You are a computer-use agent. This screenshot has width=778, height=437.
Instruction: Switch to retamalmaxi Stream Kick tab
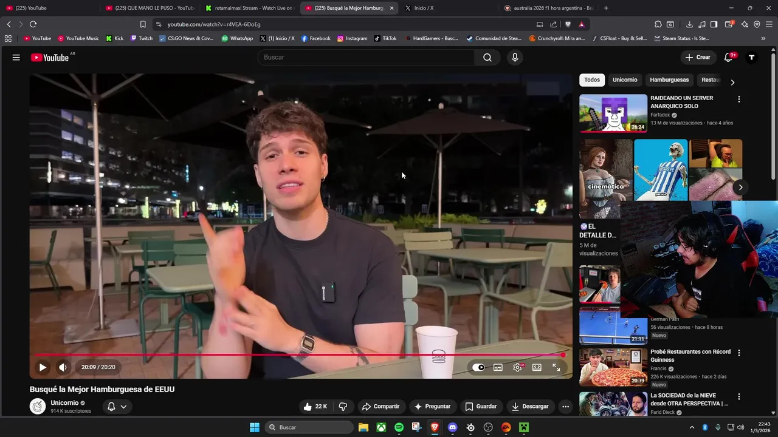pos(249,8)
